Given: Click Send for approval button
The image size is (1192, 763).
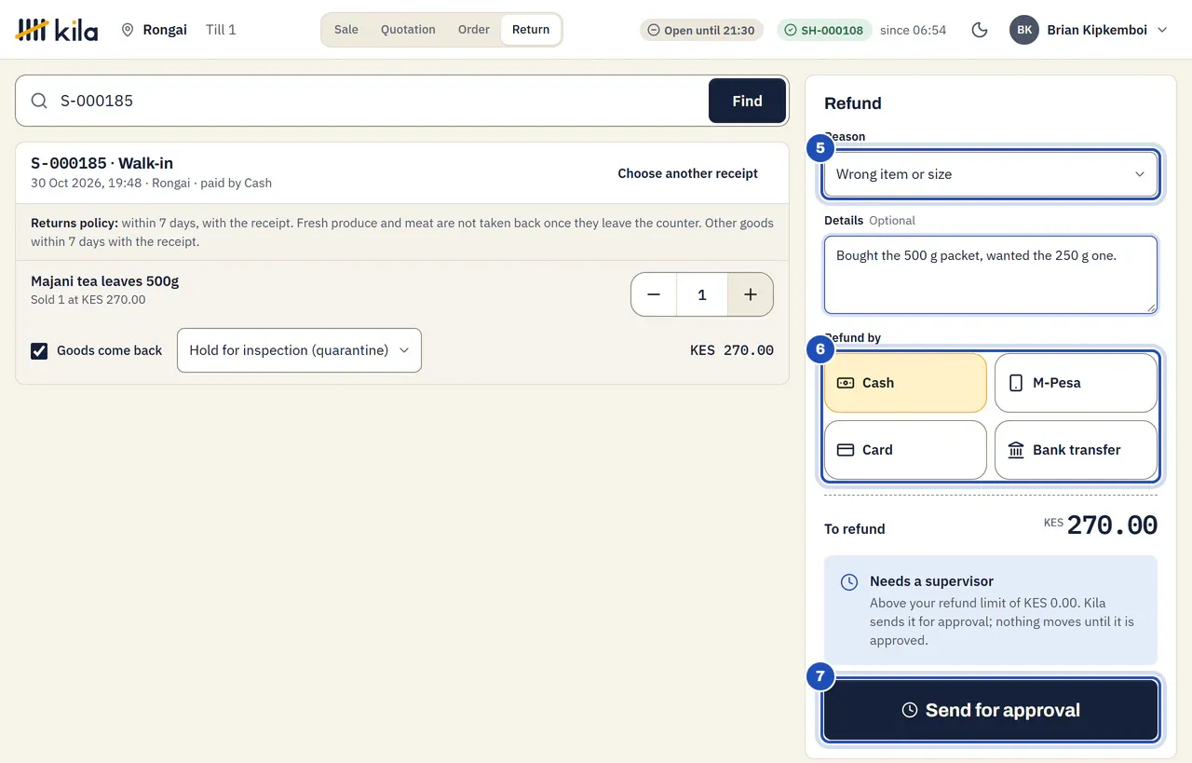Looking at the screenshot, I should (x=991, y=710).
